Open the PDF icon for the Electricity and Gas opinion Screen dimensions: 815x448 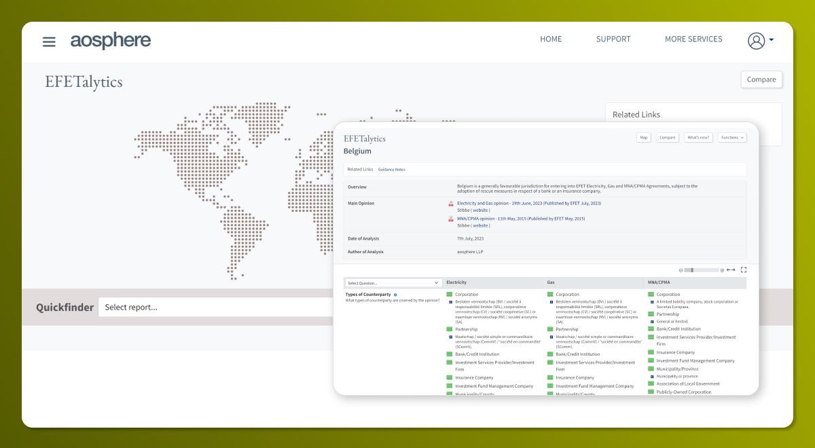point(451,204)
